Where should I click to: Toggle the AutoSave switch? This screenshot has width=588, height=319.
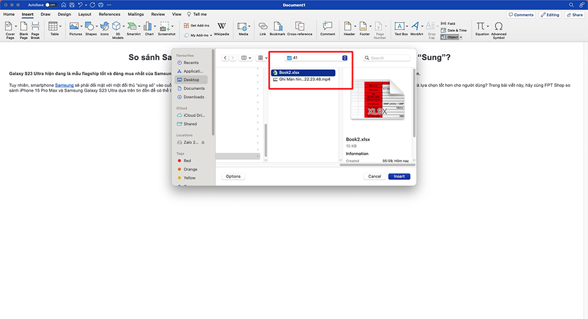click(51, 5)
